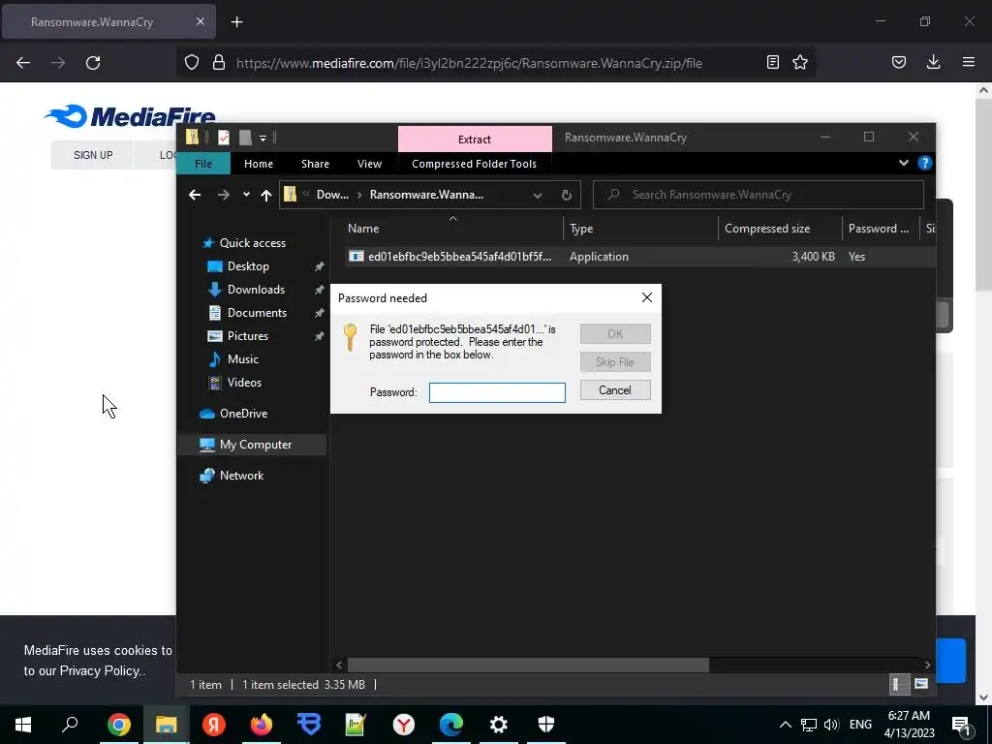Viewport: 992px width, 744px height.
Task: Bookmark this page with star icon
Action: 800,62
